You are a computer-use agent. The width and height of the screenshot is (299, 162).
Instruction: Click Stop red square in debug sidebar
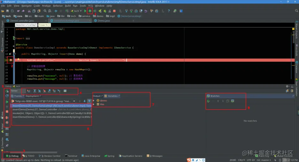(x=7, y=112)
